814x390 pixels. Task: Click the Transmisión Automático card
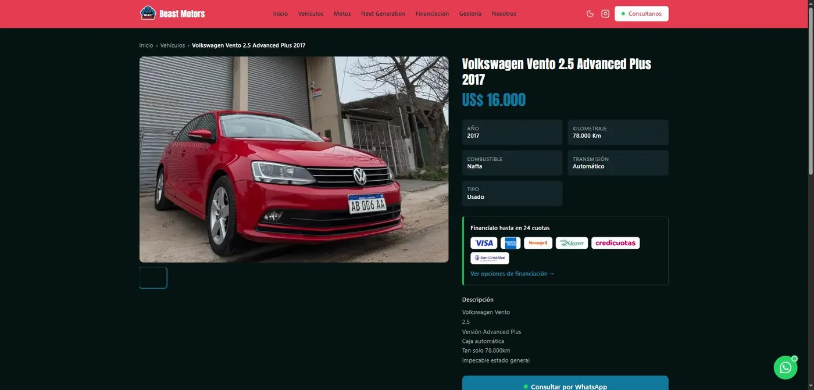pyautogui.click(x=618, y=163)
